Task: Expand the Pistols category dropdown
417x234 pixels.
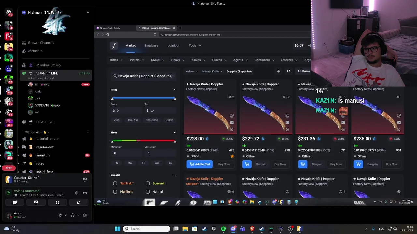Action: coord(137,60)
